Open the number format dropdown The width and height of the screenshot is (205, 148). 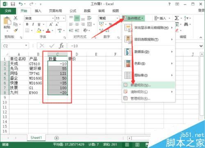[117, 18]
